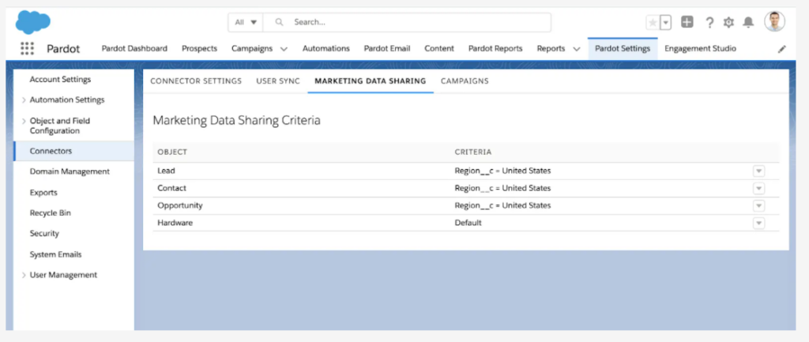
Task: Expand the Campaigns tab chevron menu
Action: point(284,49)
